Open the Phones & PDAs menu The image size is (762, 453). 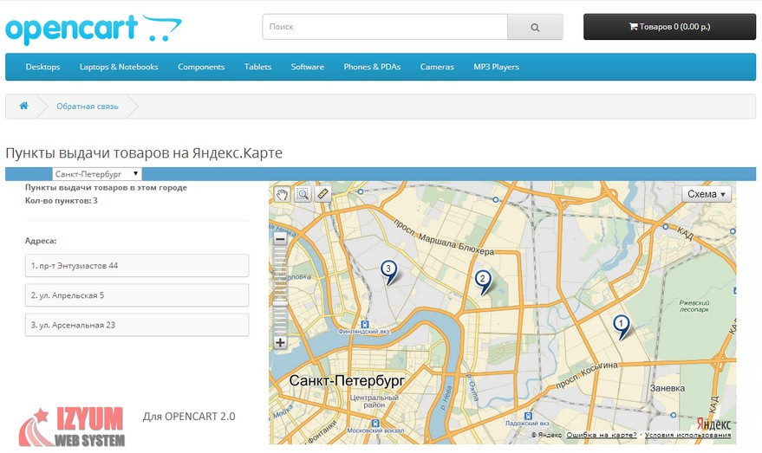point(372,67)
